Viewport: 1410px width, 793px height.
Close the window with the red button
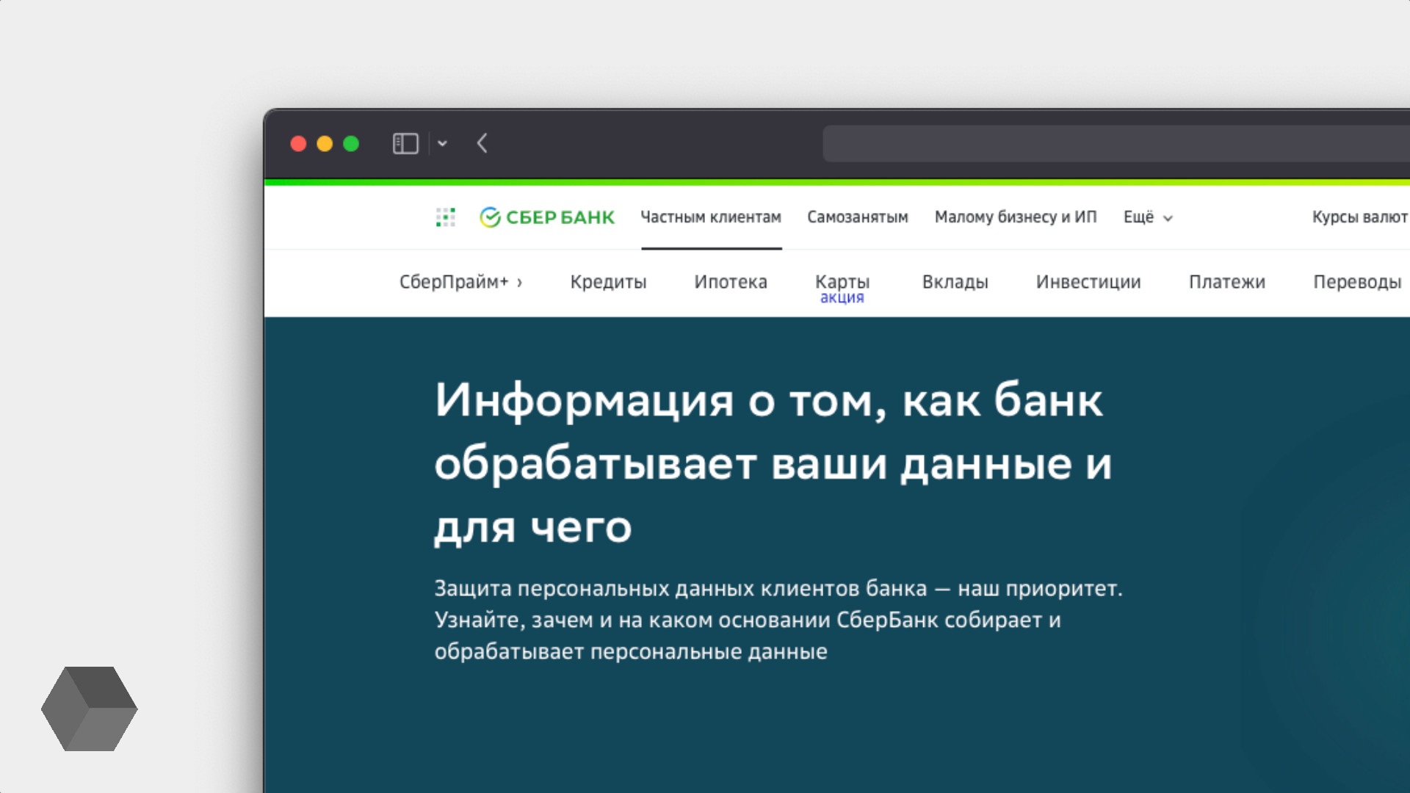(x=298, y=144)
